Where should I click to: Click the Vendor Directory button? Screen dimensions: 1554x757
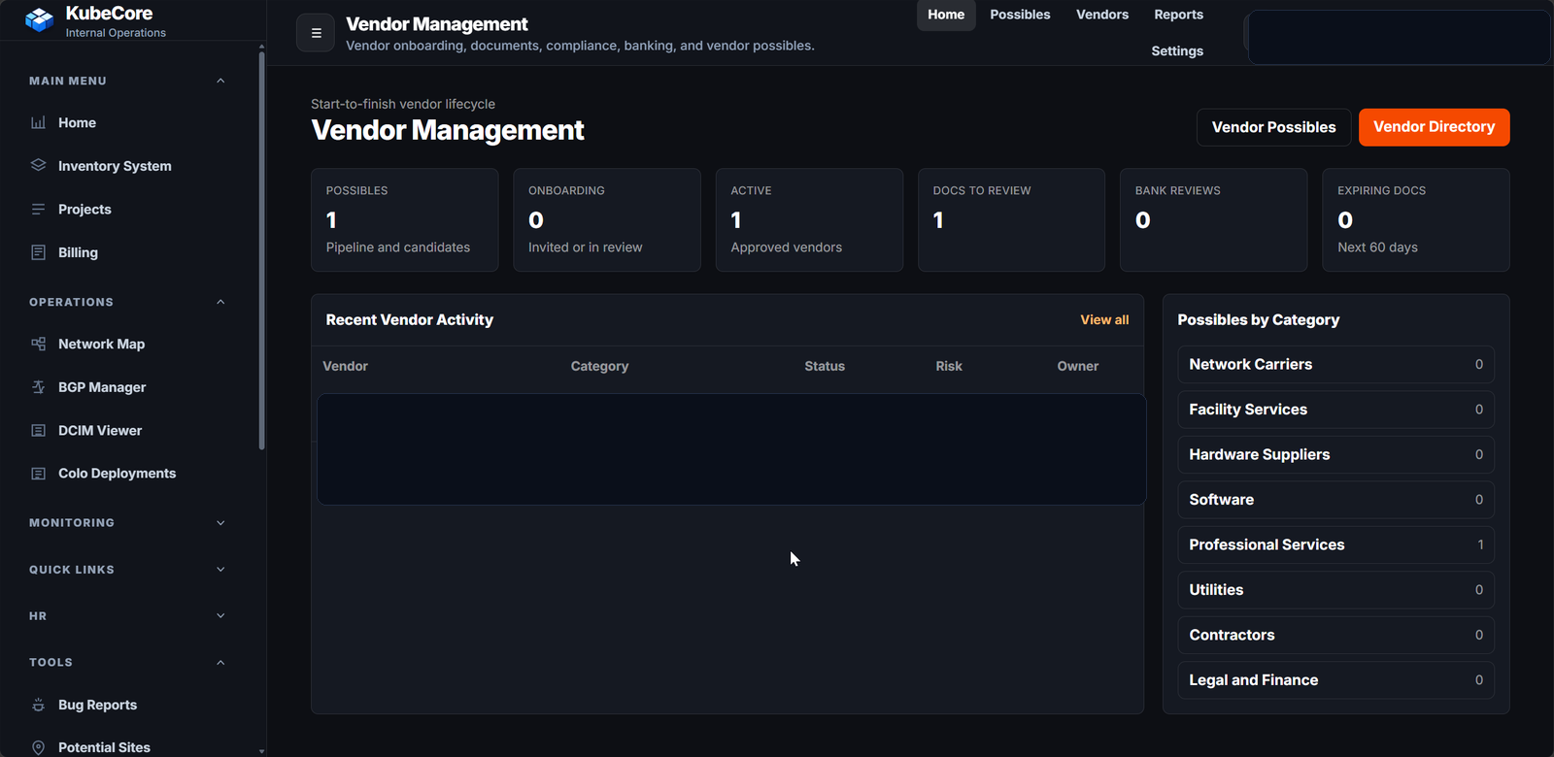point(1434,127)
